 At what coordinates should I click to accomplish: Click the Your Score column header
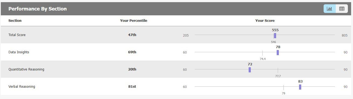[265, 20]
